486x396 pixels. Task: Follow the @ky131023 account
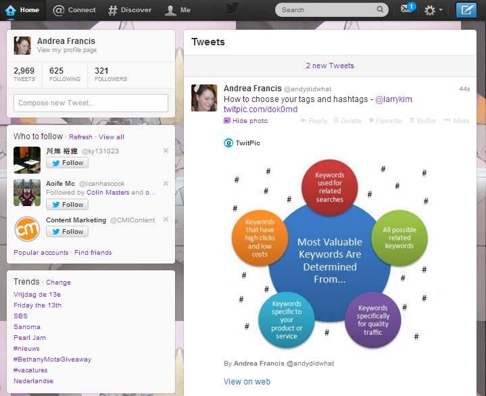(68, 163)
